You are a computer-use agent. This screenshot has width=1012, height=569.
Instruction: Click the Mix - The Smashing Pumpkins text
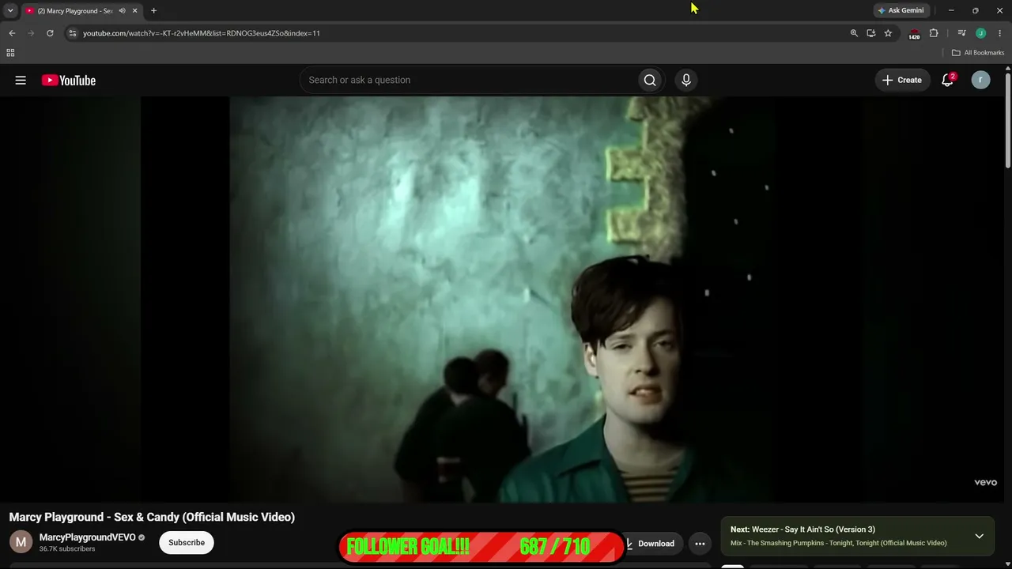point(838,543)
